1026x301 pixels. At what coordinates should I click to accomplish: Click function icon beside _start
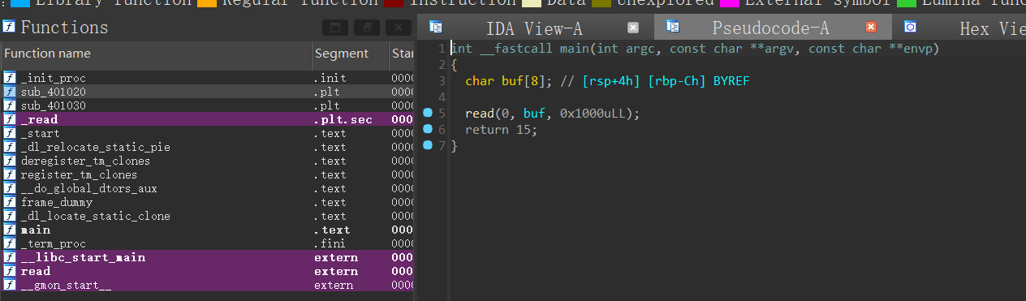click(10, 133)
